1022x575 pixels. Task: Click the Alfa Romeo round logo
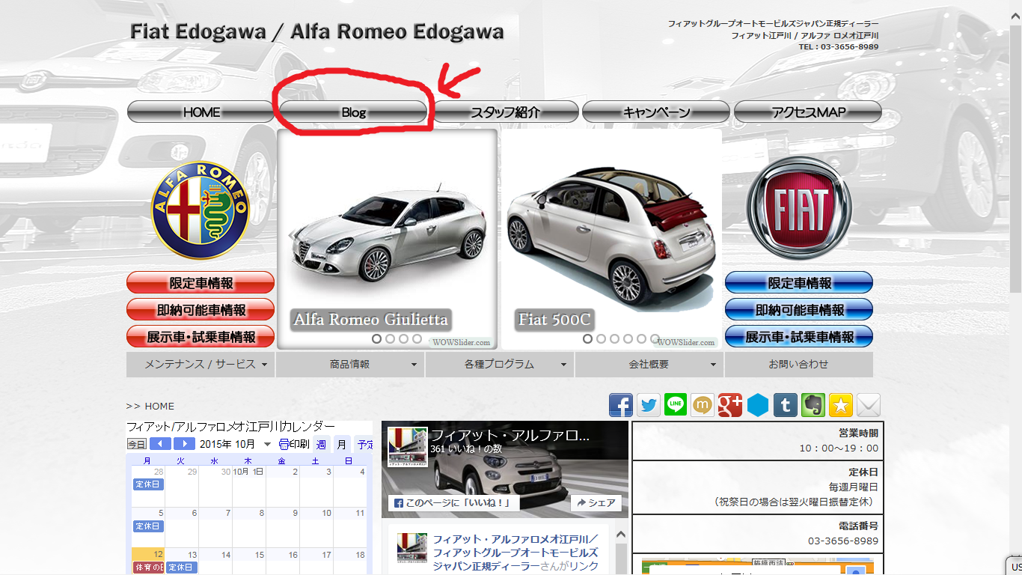coord(201,210)
